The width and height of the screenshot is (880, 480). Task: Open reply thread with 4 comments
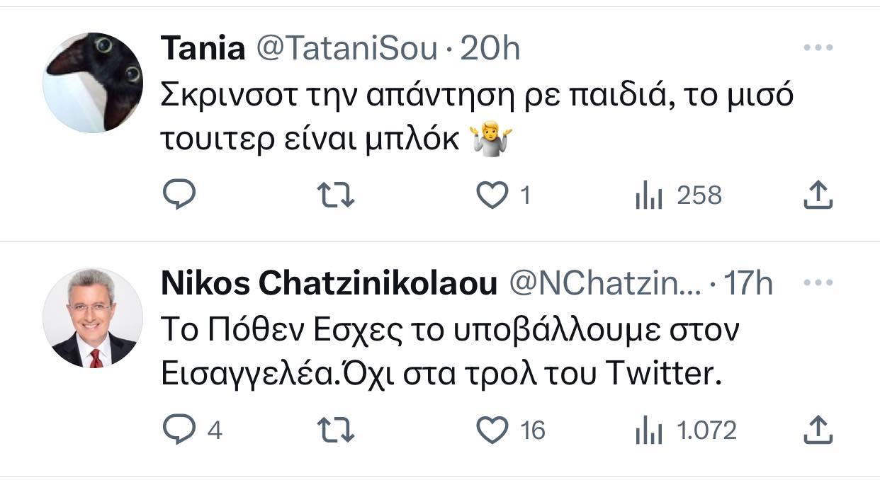193,430
